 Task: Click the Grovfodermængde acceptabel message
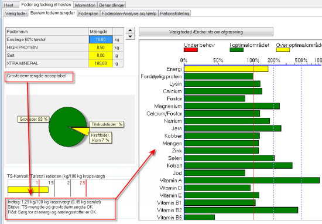tap(36, 76)
